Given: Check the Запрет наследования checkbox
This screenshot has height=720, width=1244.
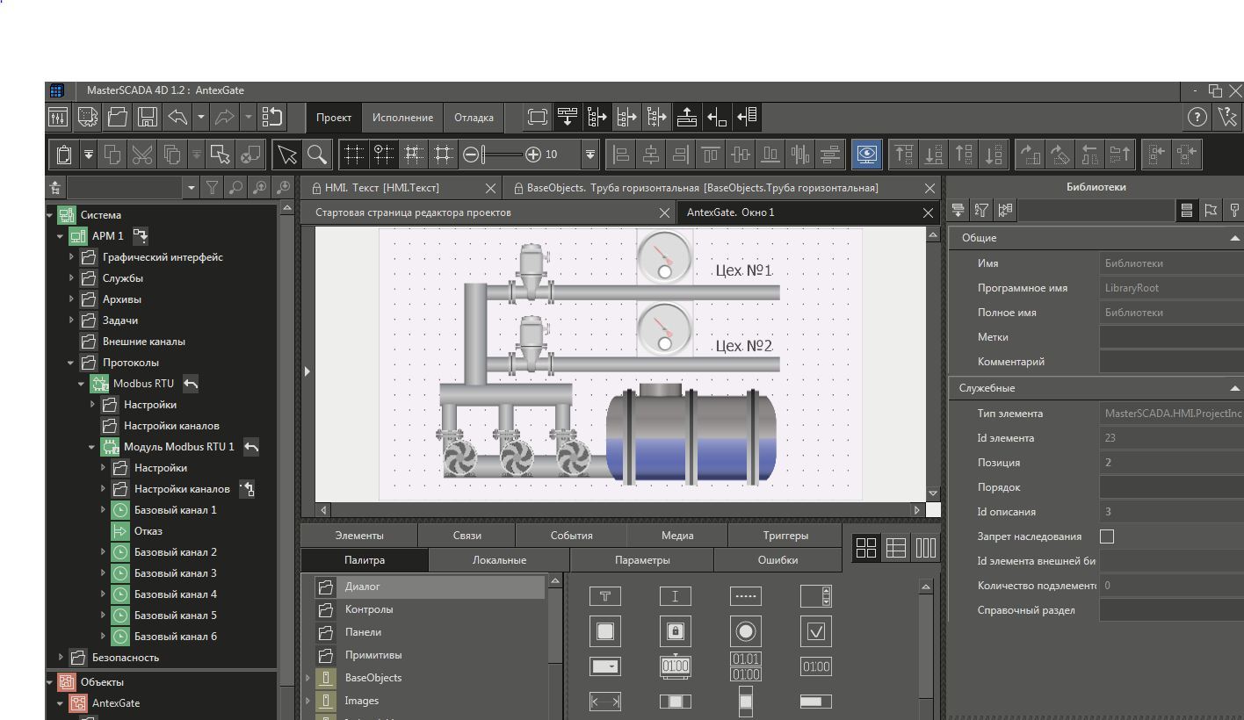Looking at the screenshot, I should [x=1107, y=536].
